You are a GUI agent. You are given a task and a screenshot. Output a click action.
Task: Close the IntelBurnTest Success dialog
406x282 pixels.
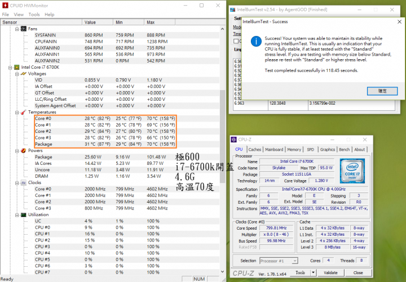pyautogui.click(x=400, y=22)
